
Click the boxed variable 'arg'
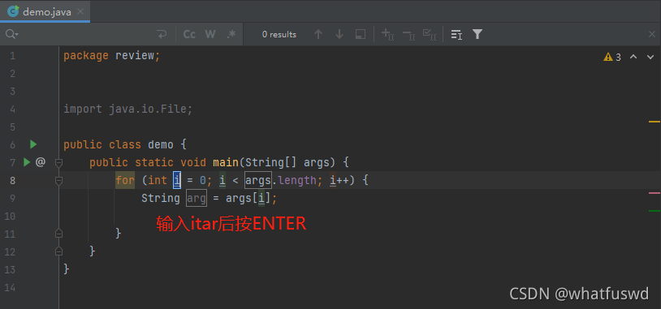coord(197,198)
